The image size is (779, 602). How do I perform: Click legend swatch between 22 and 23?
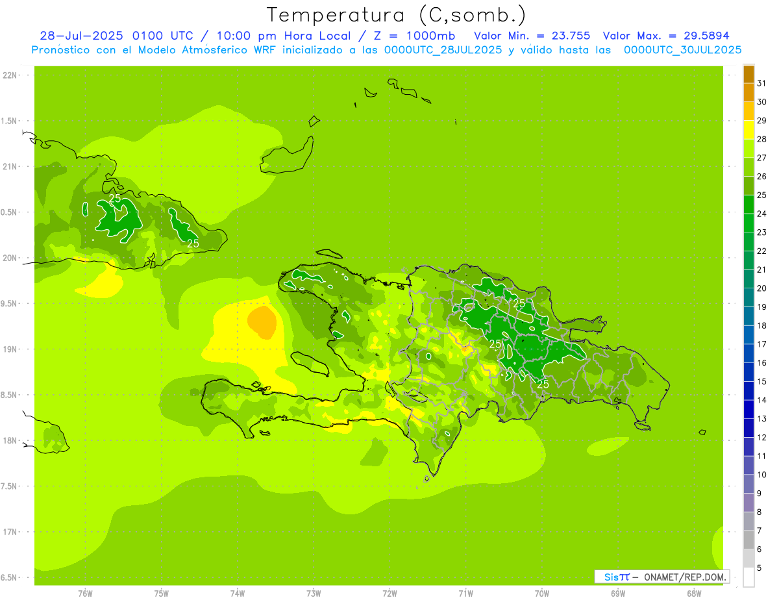point(748,242)
